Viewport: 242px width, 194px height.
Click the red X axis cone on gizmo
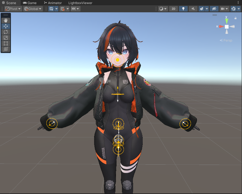(x=221, y=27)
